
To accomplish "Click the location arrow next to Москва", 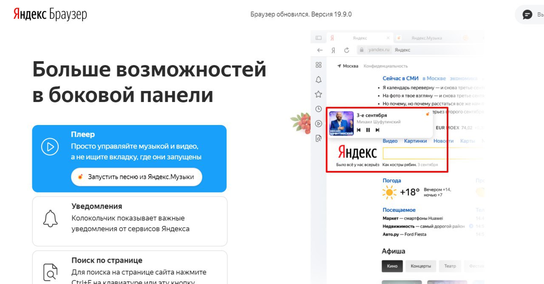I will [339, 66].
